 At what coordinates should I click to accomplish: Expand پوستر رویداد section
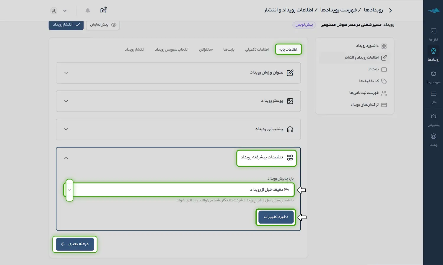[x=178, y=101]
